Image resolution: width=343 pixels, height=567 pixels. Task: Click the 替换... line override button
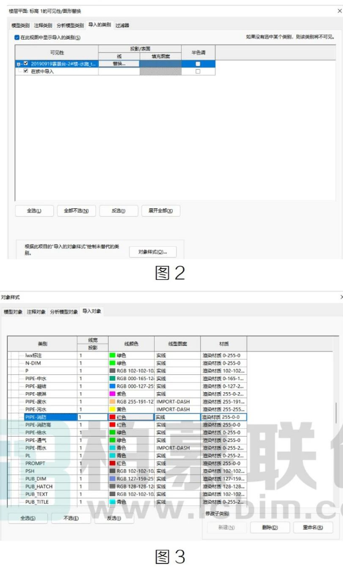[x=119, y=64]
